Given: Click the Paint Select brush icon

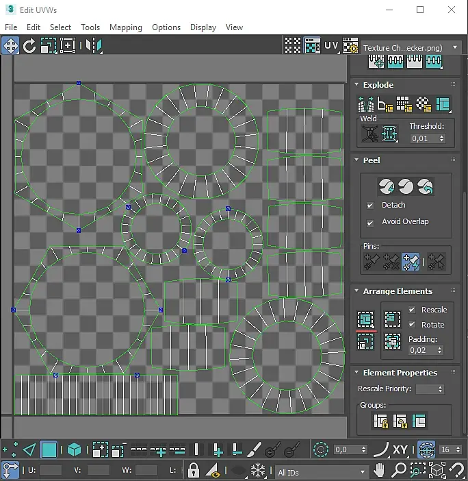Looking at the screenshot, I should 254,450.
